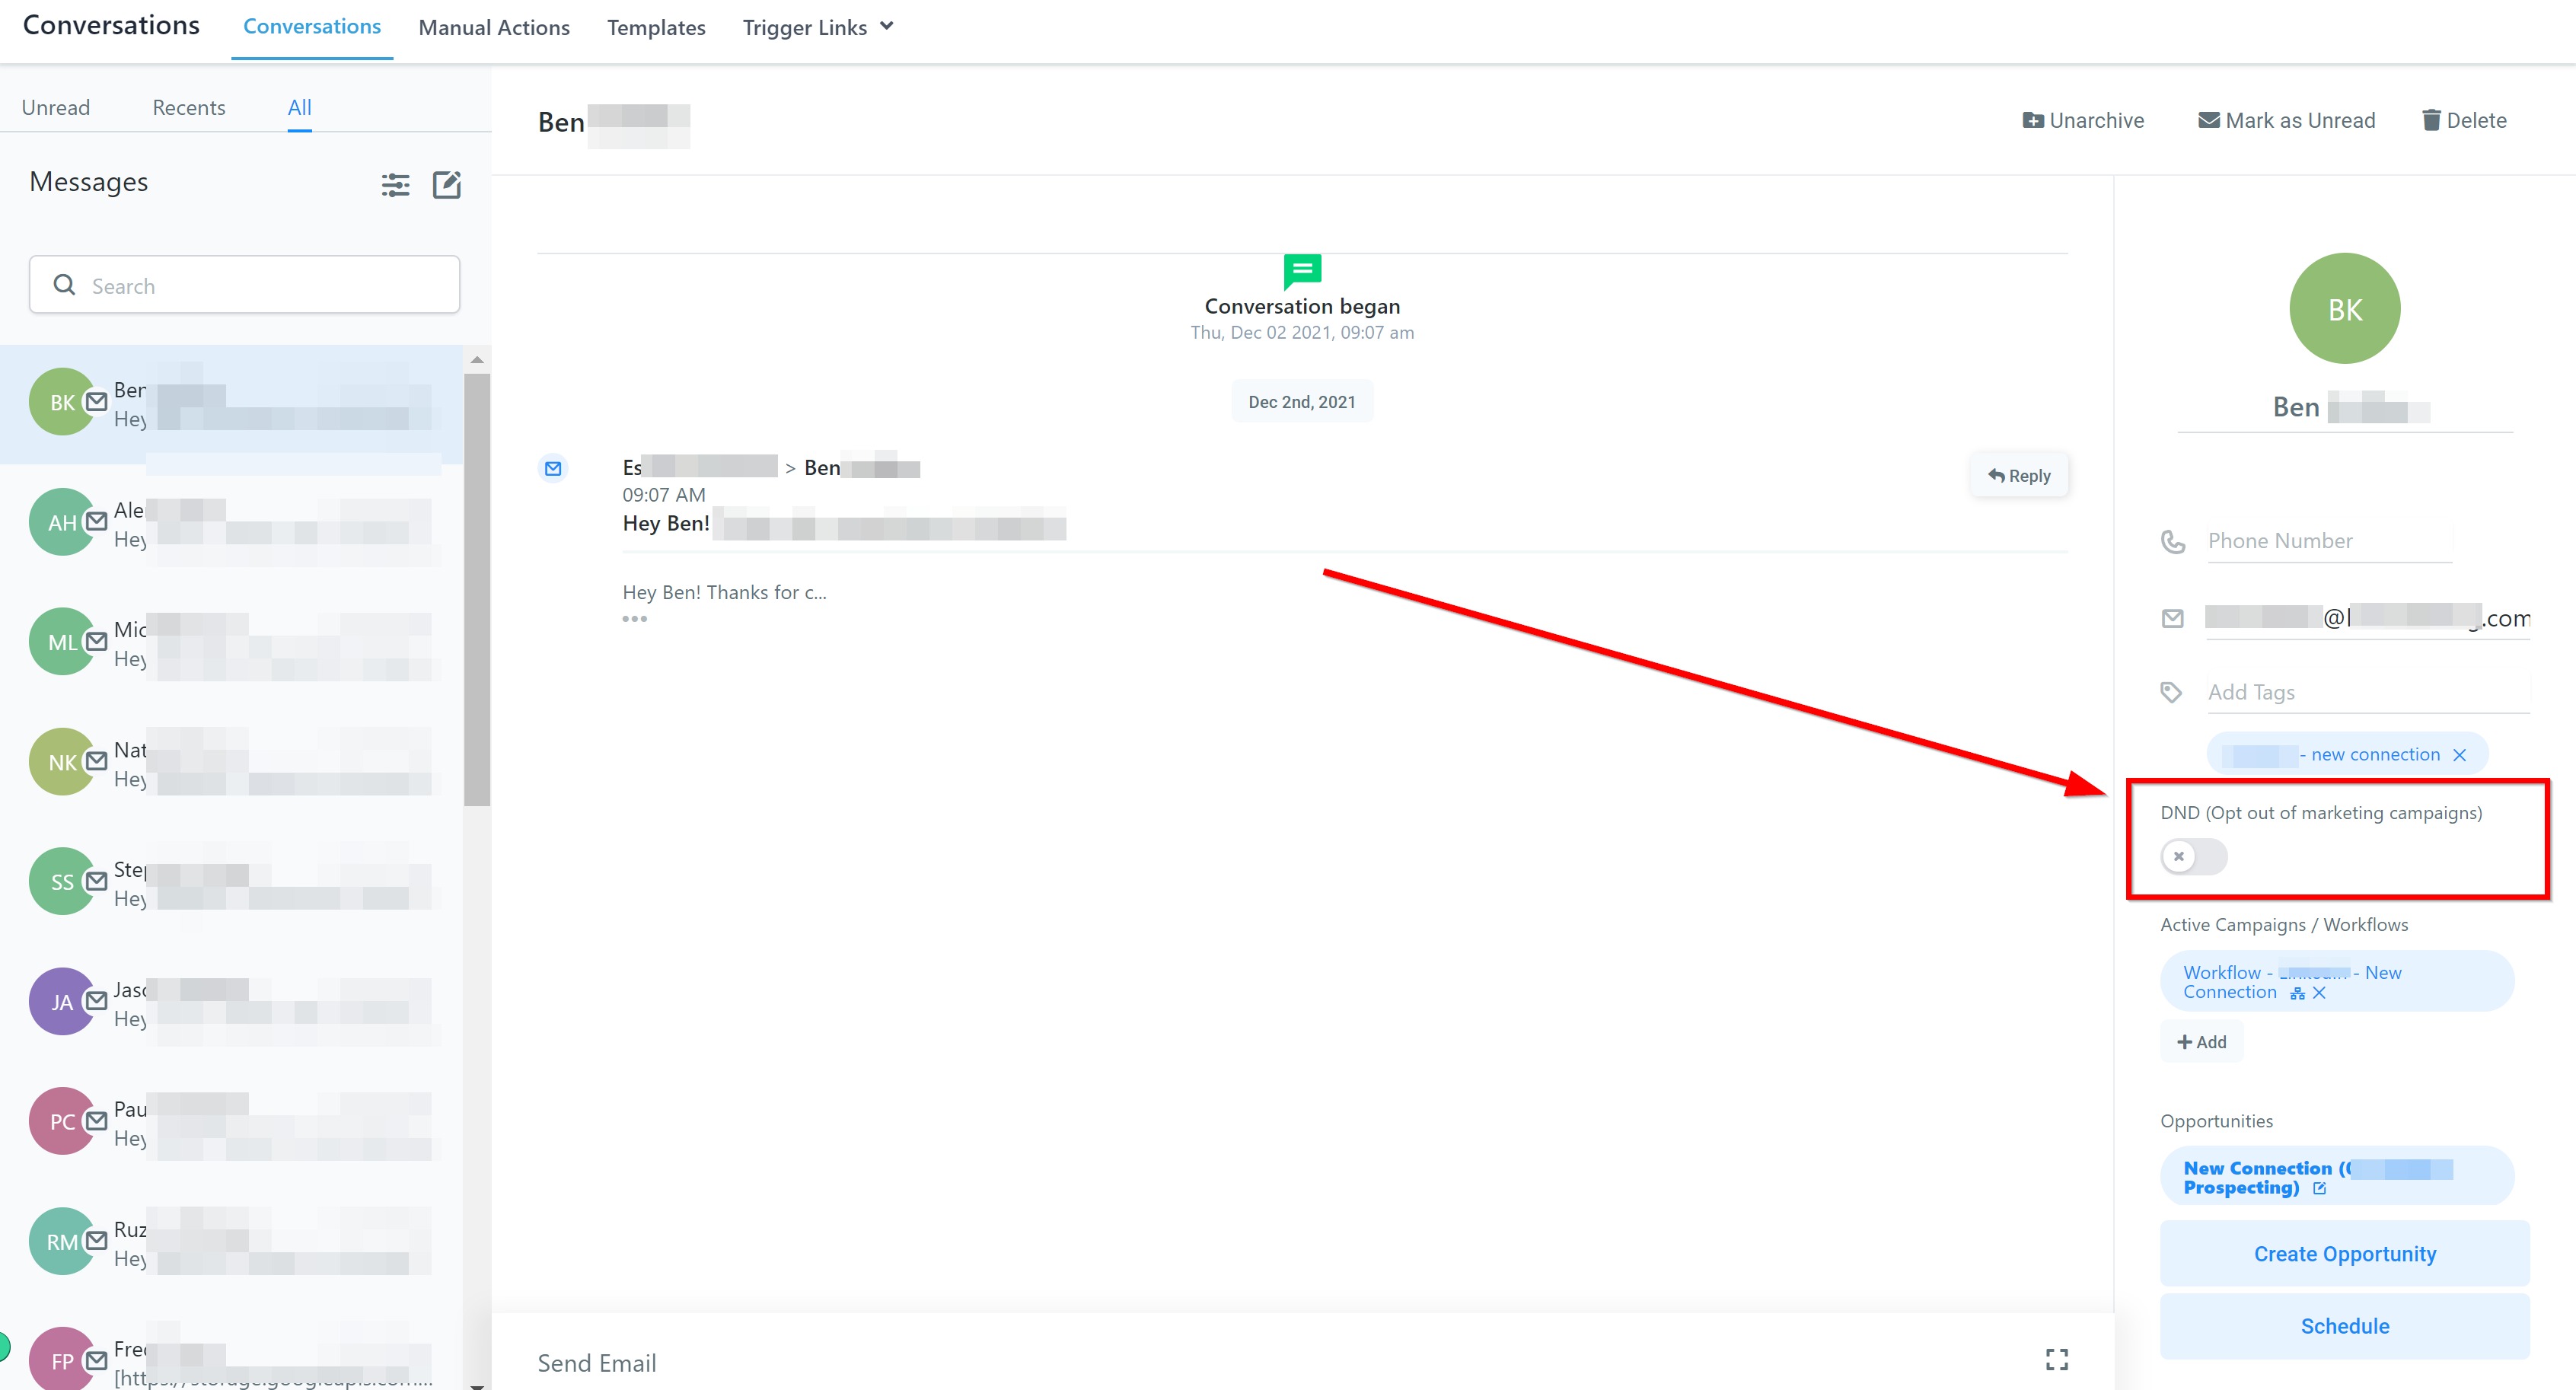Select the All conversations filter tab
This screenshot has height=1390, width=2576.
[x=299, y=107]
